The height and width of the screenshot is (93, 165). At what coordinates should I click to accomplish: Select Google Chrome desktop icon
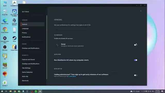click(5, 30)
